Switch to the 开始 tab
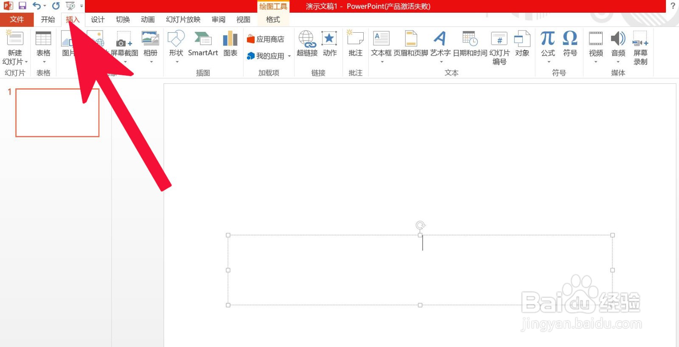 [48, 20]
